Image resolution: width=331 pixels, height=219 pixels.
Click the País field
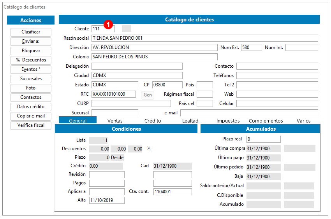pos(205,85)
